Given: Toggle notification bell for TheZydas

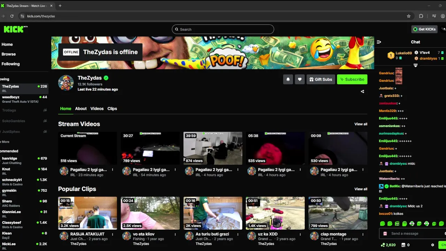Looking at the screenshot, I should pos(288,79).
